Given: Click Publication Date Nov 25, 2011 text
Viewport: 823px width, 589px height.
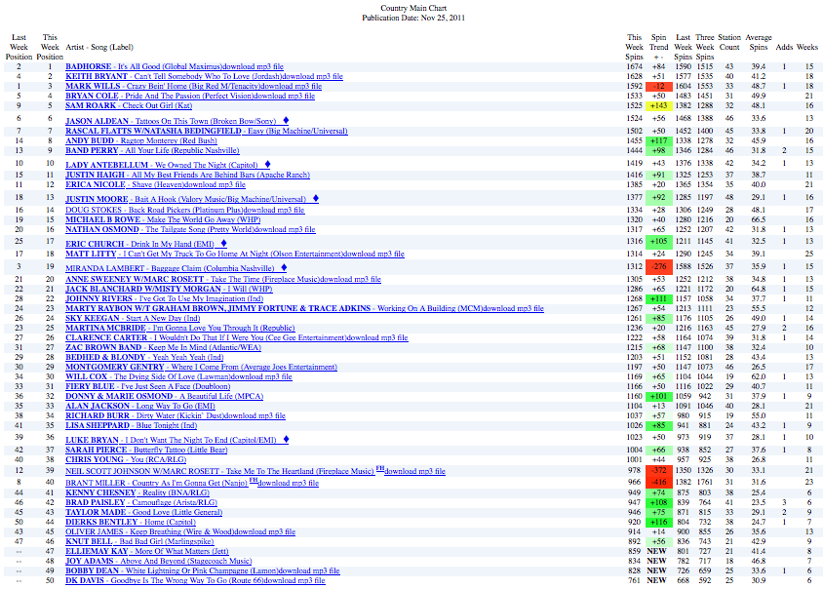Looking at the screenshot, I should click(x=413, y=18).
